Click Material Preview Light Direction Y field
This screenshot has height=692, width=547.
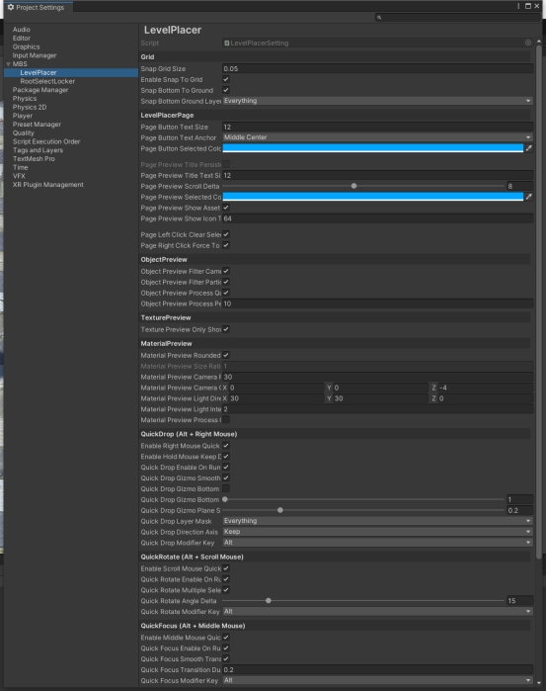click(x=380, y=398)
